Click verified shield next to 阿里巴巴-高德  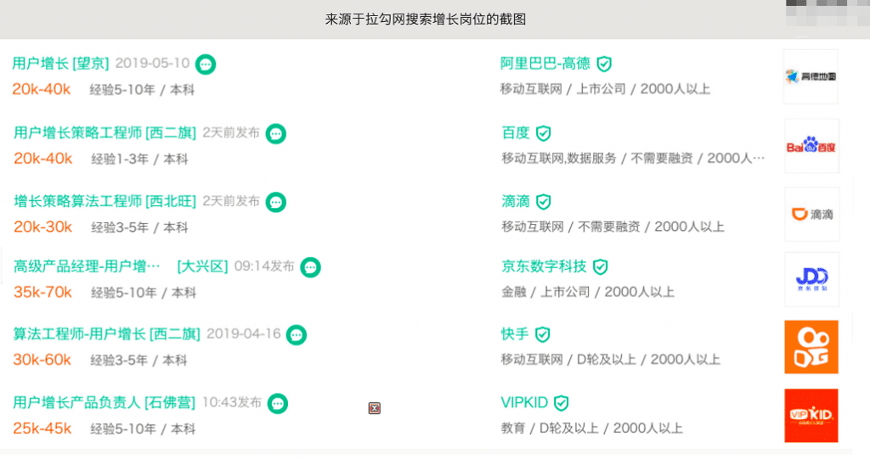(x=604, y=64)
